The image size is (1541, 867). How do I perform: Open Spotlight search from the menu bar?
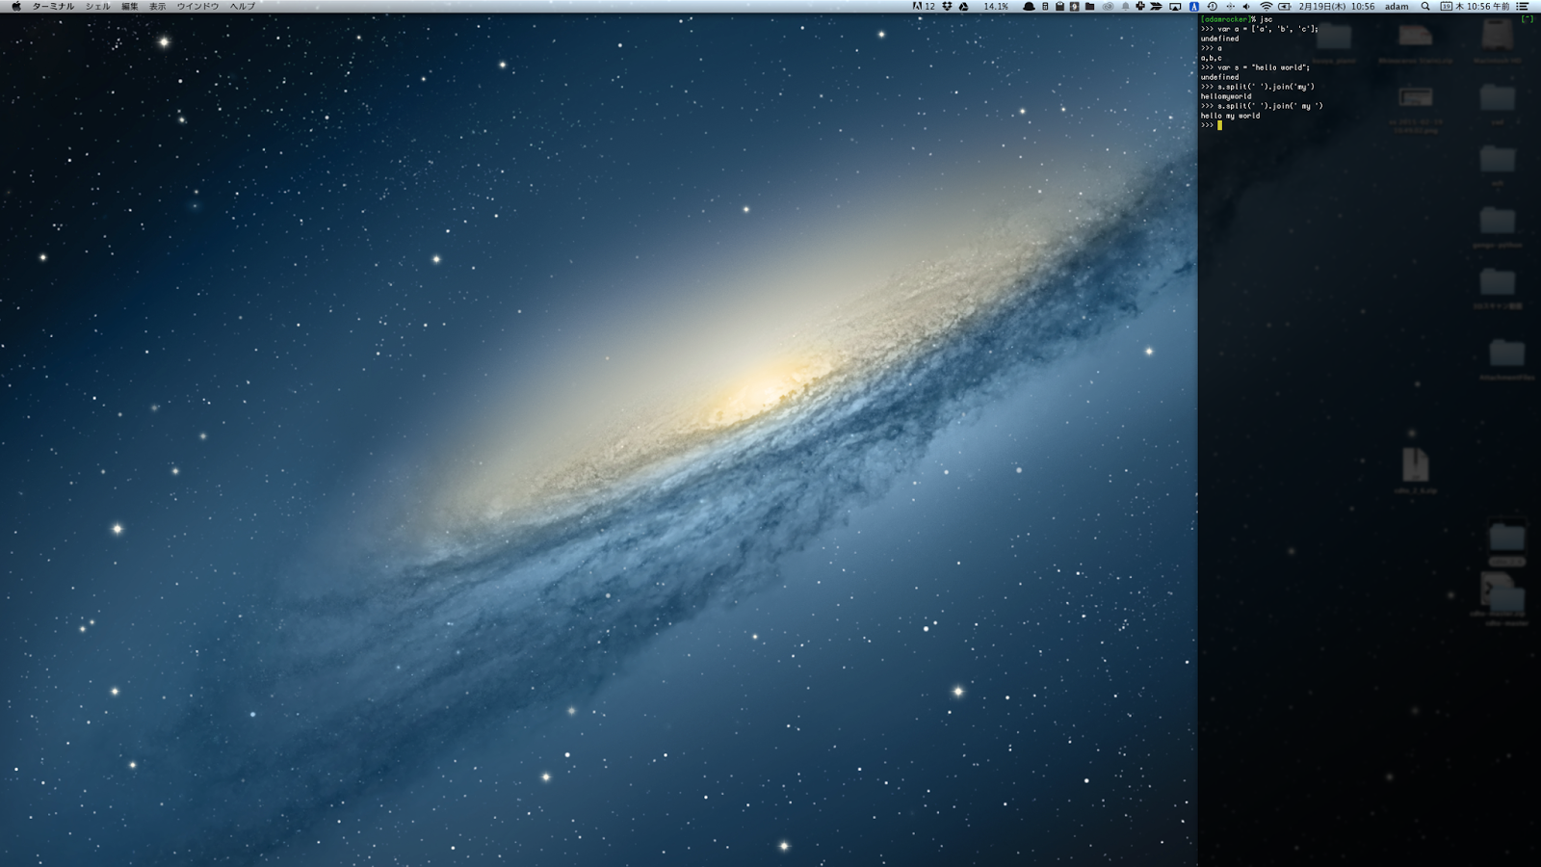1425,7
